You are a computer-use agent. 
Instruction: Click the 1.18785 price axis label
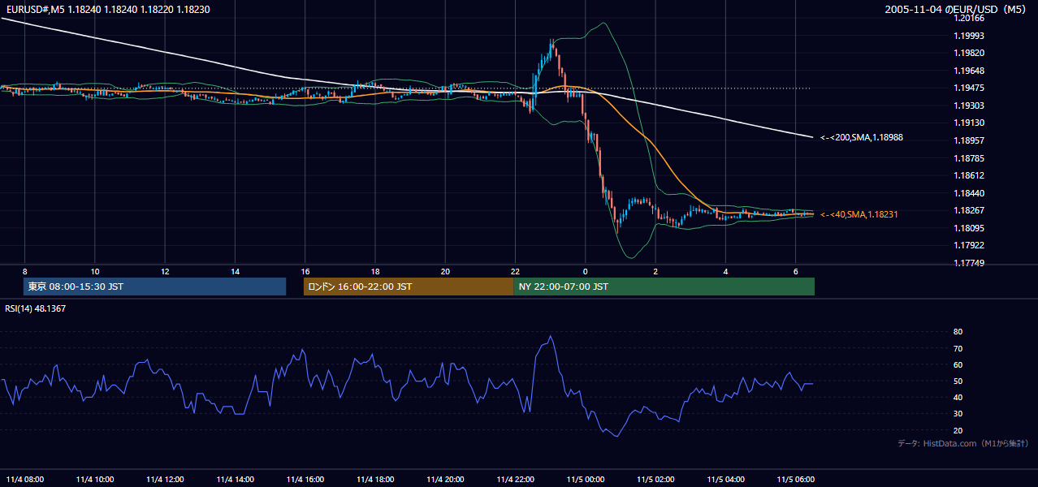click(967, 158)
